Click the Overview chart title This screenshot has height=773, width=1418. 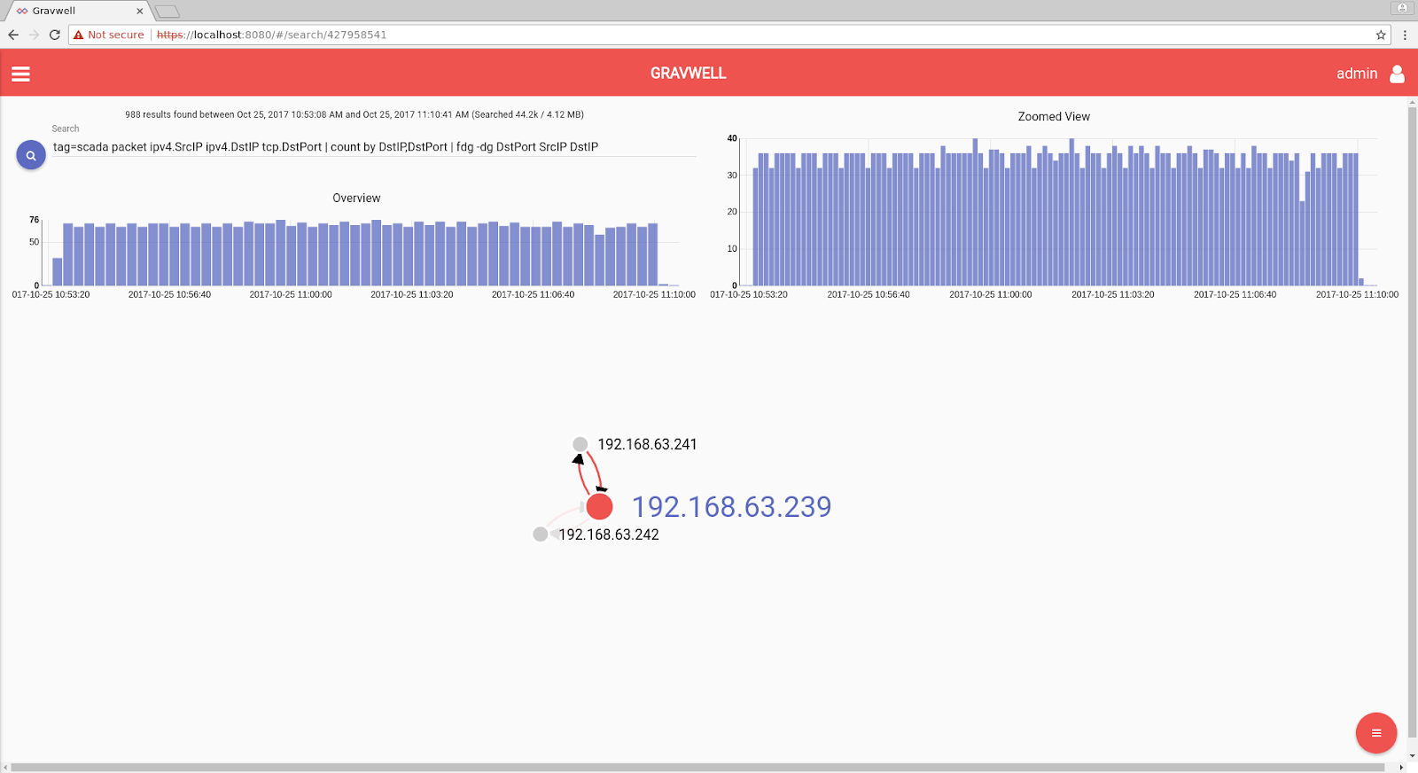pyautogui.click(x=356, y=199)
